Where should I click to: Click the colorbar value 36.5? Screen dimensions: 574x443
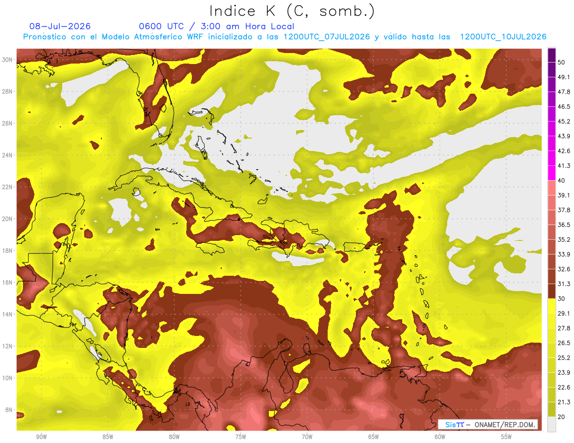click(x=564, y=225)
